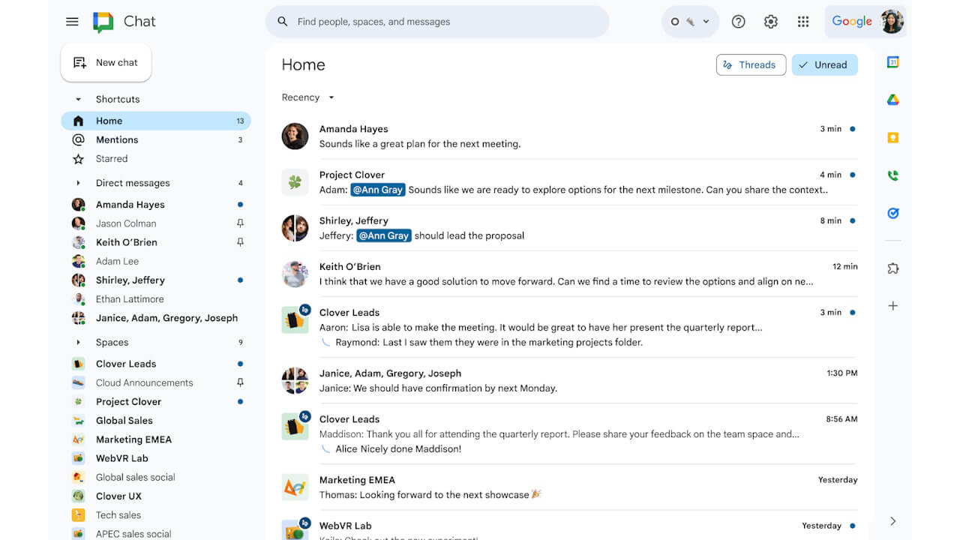Viewport: 960px width, 540px height.
Task: Go to the Starred section
Action: pos(111,158)
